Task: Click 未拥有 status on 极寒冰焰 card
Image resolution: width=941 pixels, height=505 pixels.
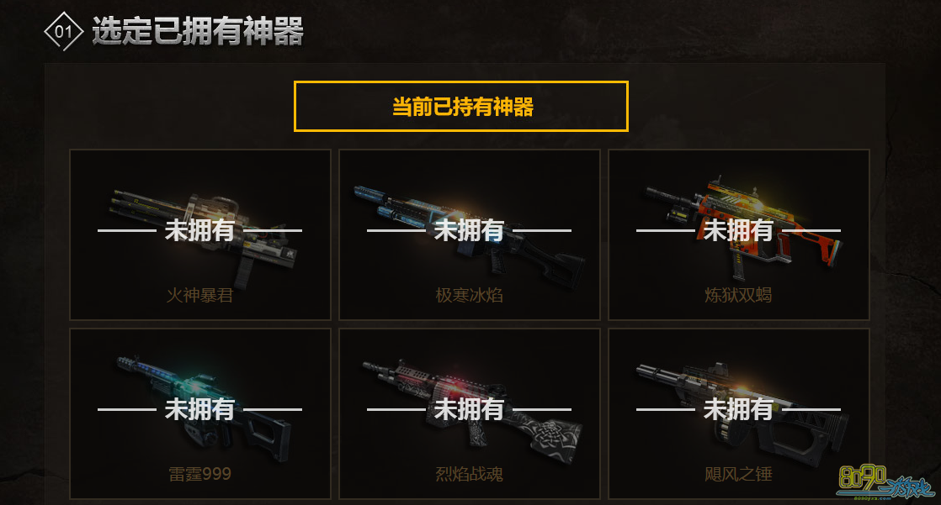Action: [470, 230]
